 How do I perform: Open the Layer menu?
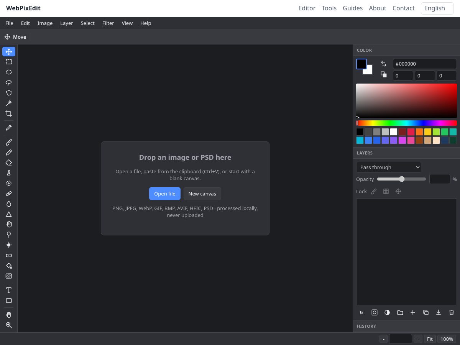click(67, 23)
